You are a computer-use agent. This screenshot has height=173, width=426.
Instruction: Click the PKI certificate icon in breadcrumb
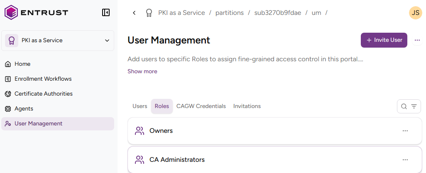click(x=149, y=13)
